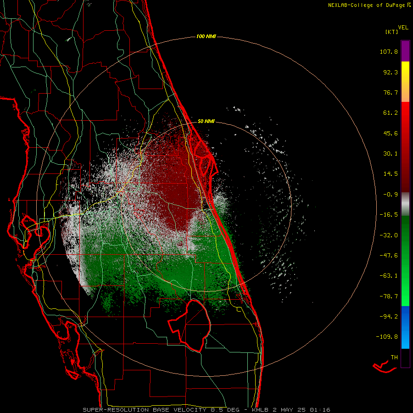Click the 2 MAY 25 01:16 timestamp

[301, 410]
